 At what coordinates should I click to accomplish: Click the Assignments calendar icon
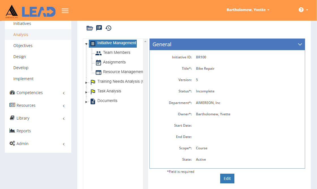(98, 63)
